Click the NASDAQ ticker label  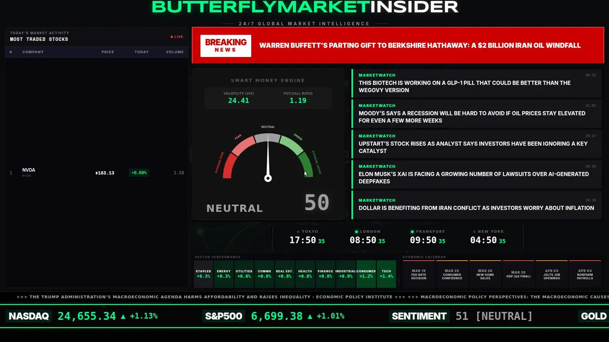(29, 316)
